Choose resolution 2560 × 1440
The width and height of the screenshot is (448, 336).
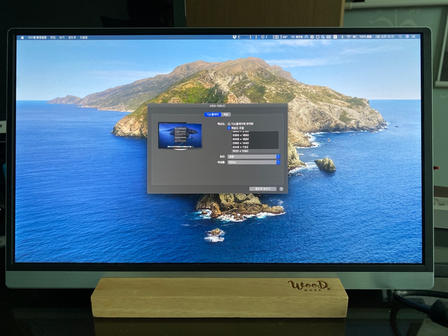point(255,143)
